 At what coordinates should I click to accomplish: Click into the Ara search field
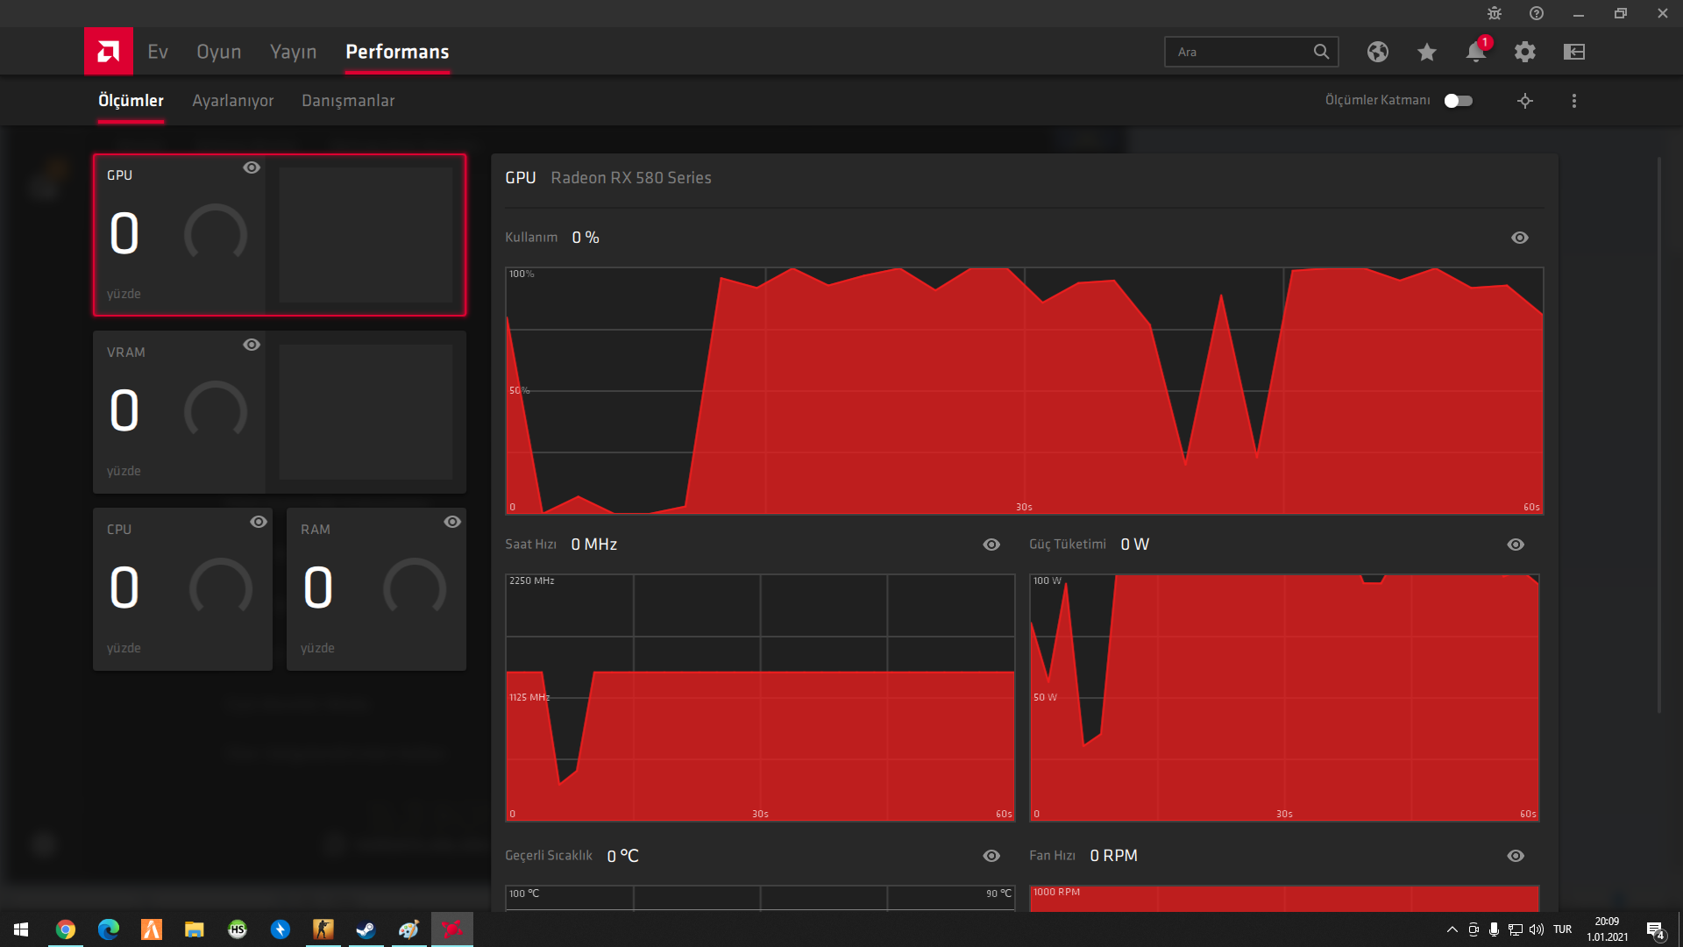click(x=1252, y=52)
